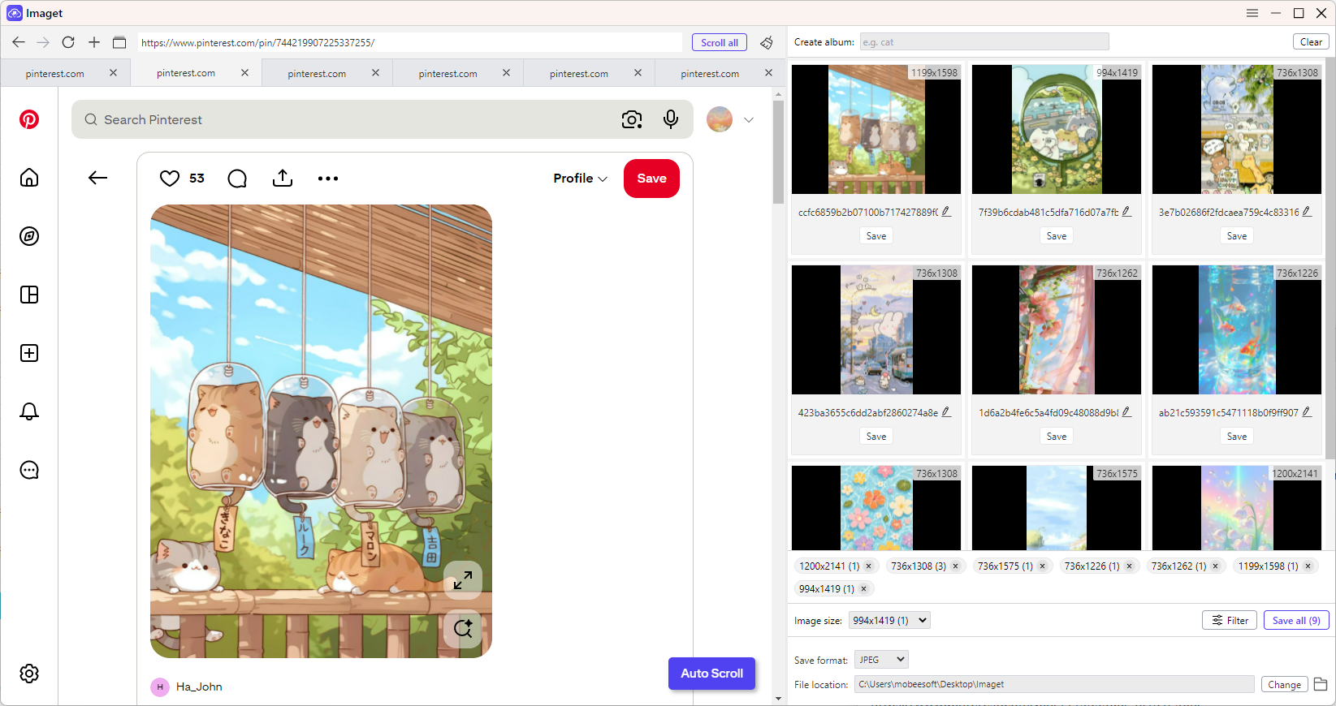Select the 994x1419 garden cats thumbnail
Image resolution: width=1336 pixels, height=706 pixels.
1057,129
